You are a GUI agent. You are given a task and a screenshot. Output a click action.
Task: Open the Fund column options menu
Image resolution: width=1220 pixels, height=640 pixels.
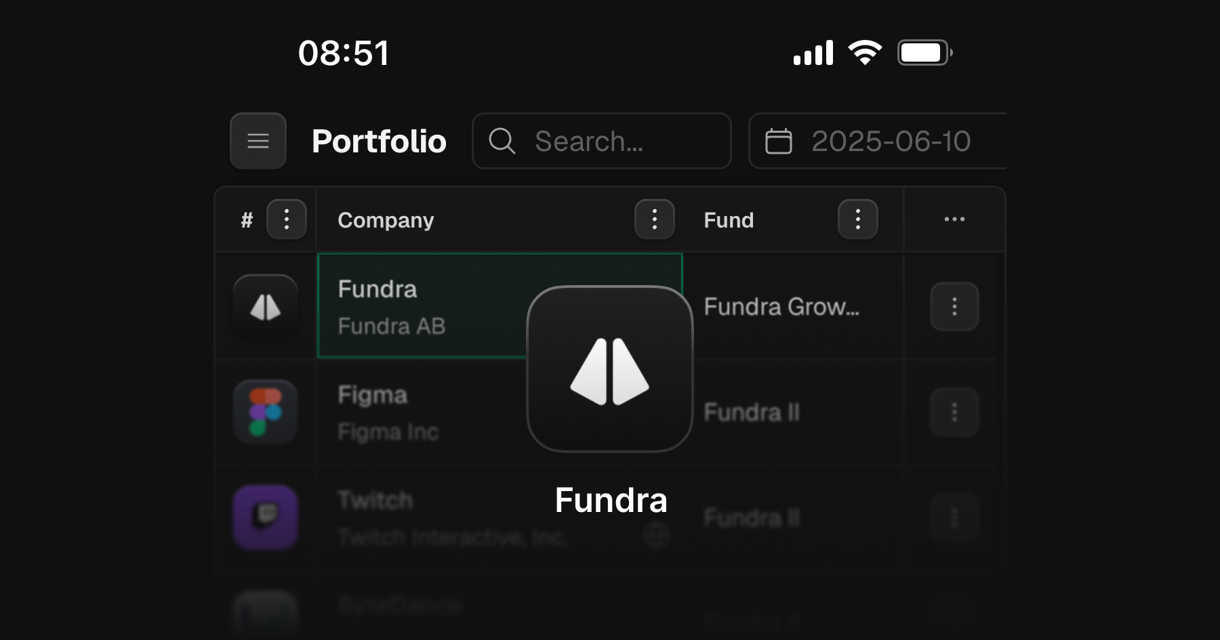(857, 219)
